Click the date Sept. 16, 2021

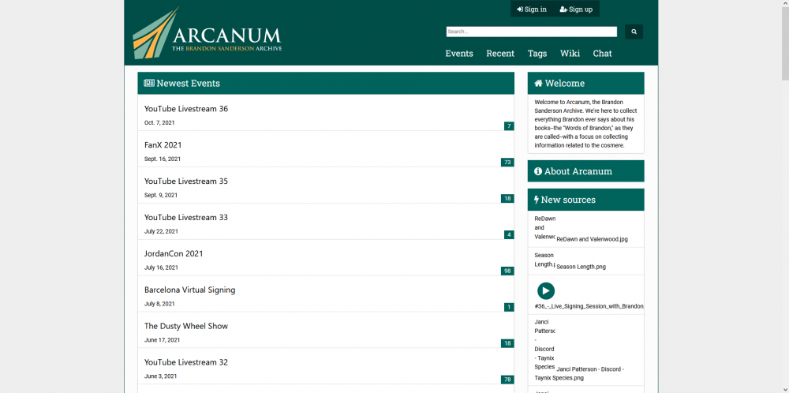coord(162,159)
